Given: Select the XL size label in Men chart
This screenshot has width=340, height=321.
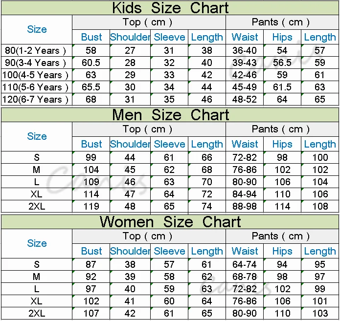Looking at the screenshot, I should (37, 194).
